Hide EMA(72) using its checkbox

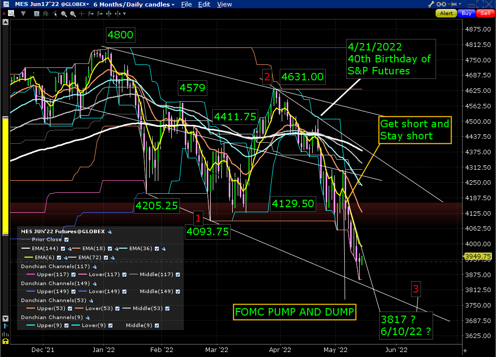click(106, 258)
